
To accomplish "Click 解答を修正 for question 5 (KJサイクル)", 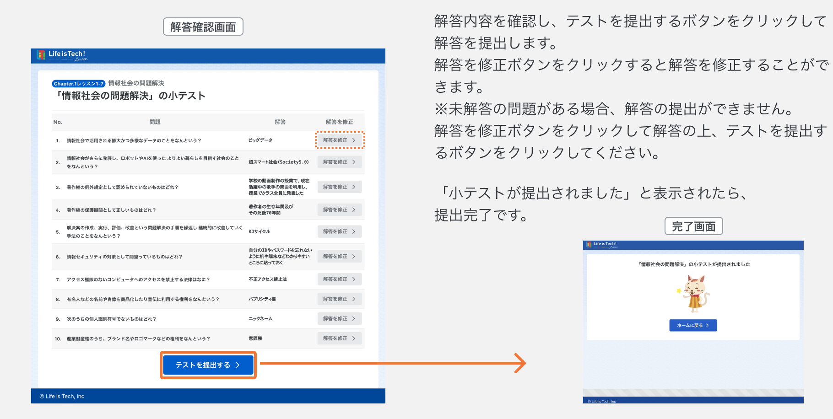I will tap(340, 231).
